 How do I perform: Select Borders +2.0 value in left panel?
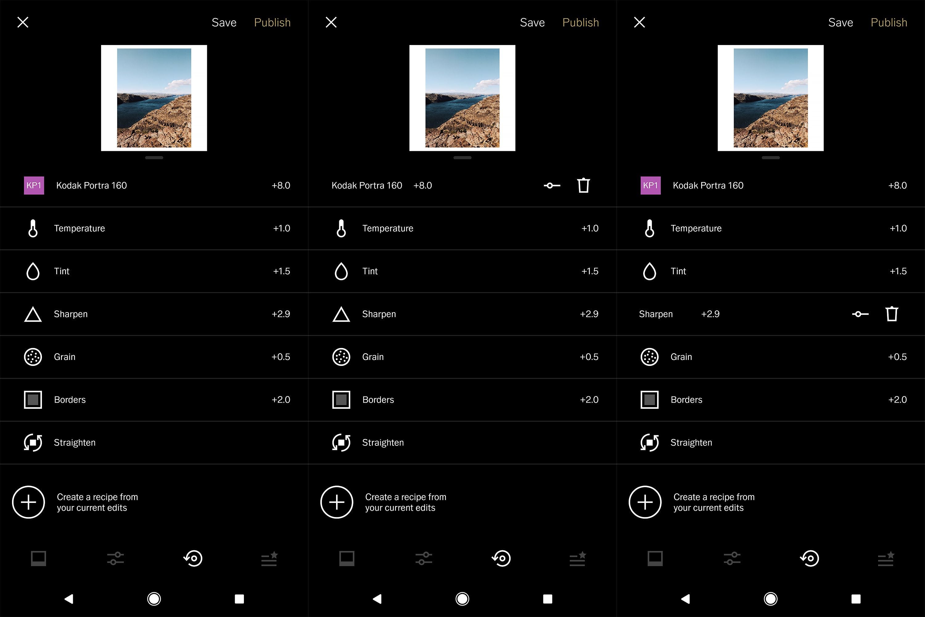tap(281, 400)
